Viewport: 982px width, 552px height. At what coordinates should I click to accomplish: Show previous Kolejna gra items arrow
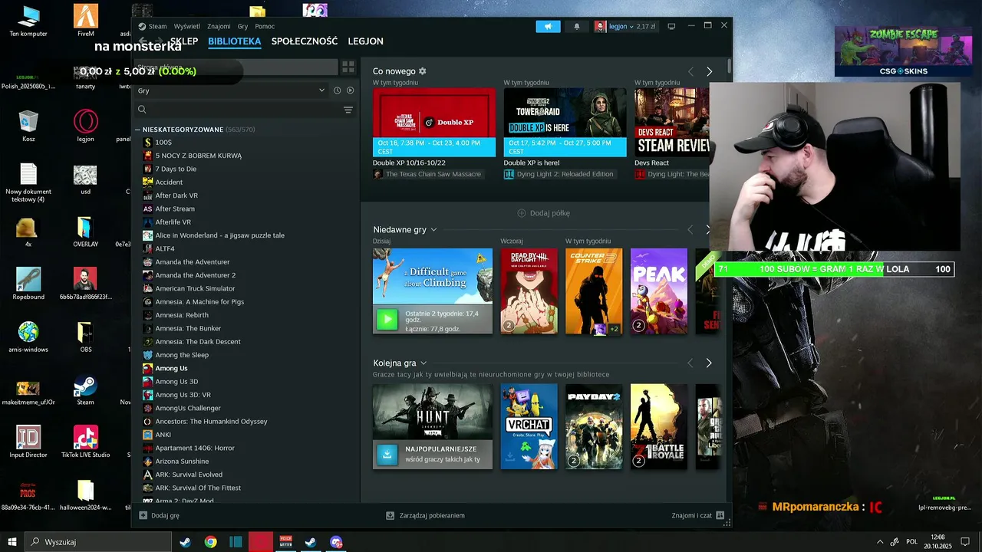pyautogui.click(x=690, y=363)
